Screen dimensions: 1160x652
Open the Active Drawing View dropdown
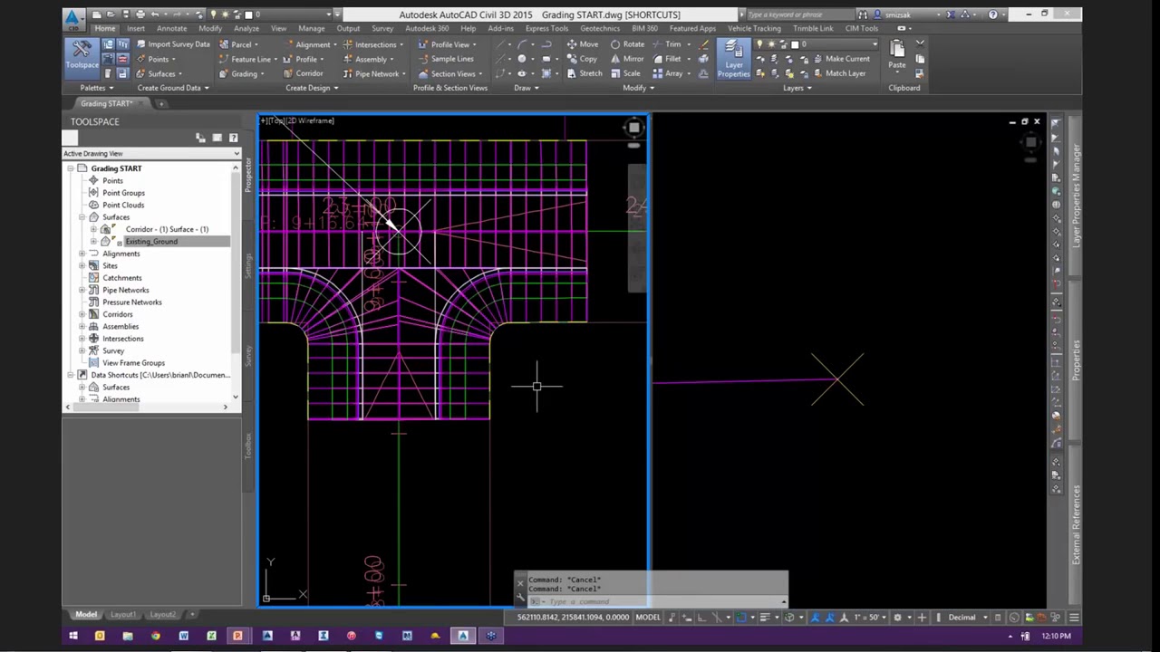pos(151,154)
